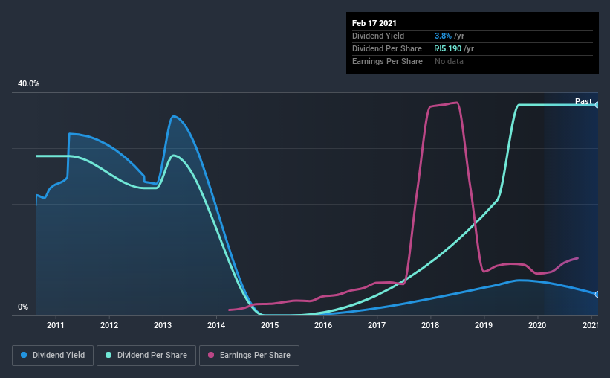Select the Dividend Yield endpoint marker at 2021
Viewport: 610px width, 378px height.
pos(597,294)
